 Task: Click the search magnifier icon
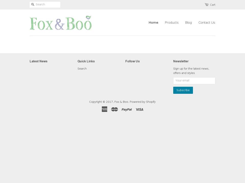click(x=33, y=5)
